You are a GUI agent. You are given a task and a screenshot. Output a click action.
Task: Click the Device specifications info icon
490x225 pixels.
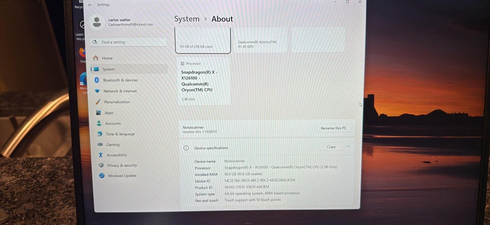point(186,148)
